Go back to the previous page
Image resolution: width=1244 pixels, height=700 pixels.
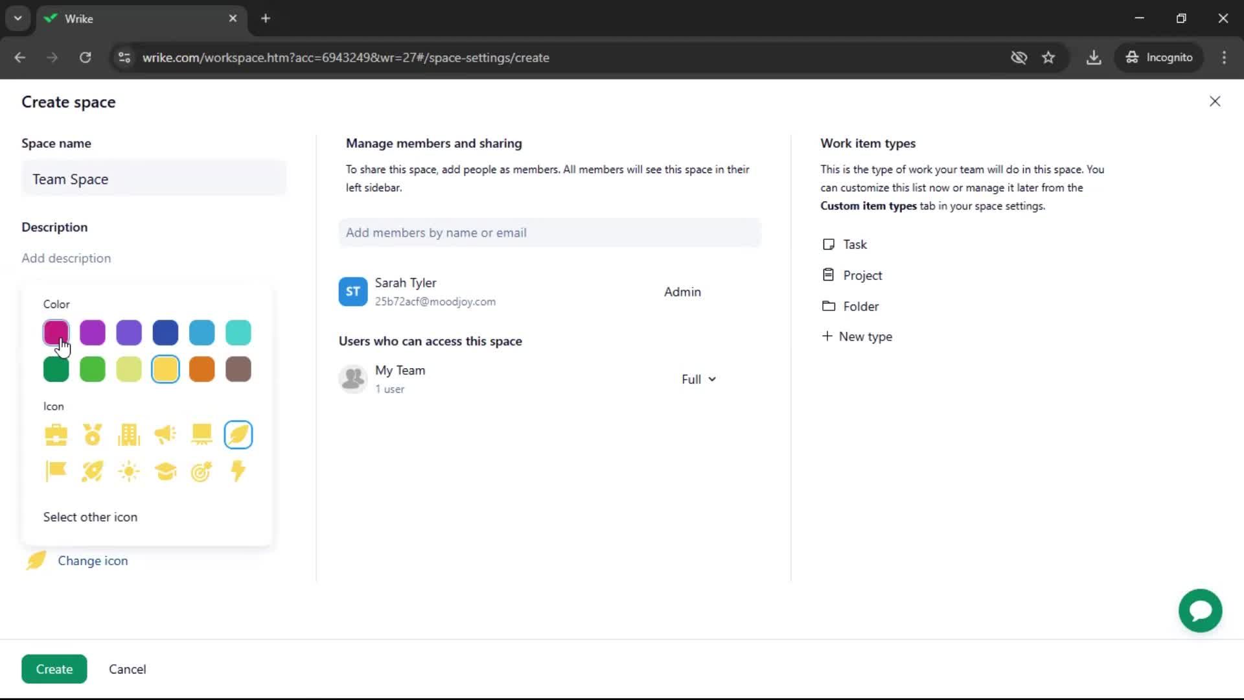20,58
